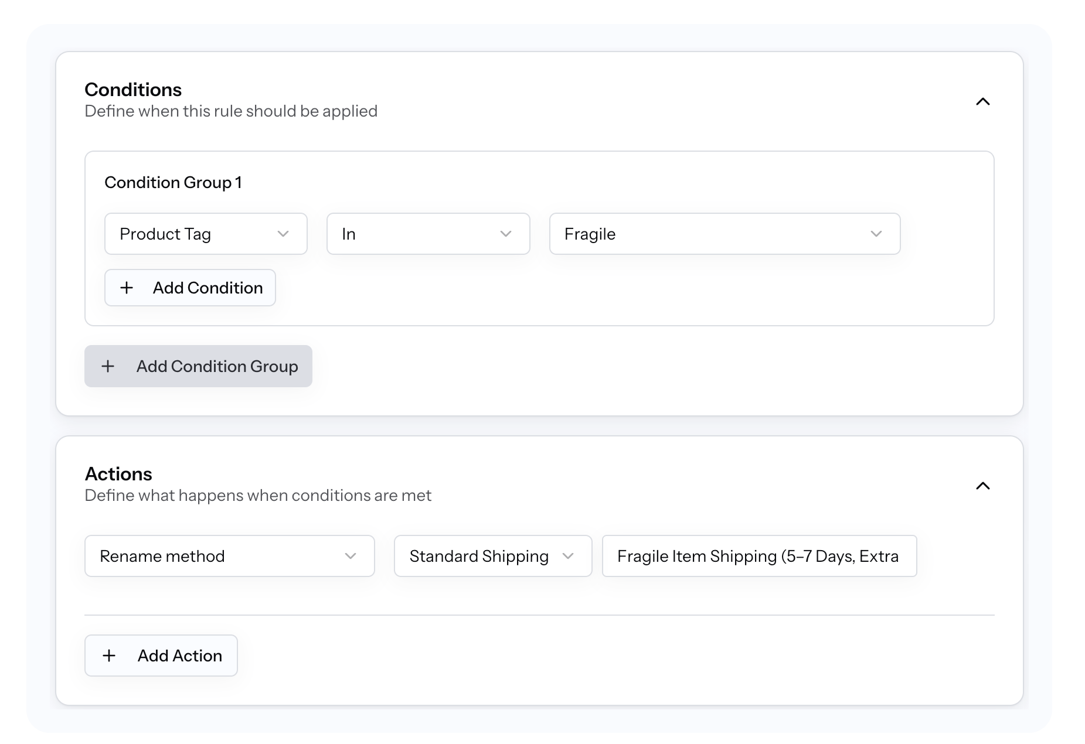Click the chevron arrow in Standard Shipping field
Image resolution: width=1085 pixels, height=744 pixels.
[x=568, y=556]
